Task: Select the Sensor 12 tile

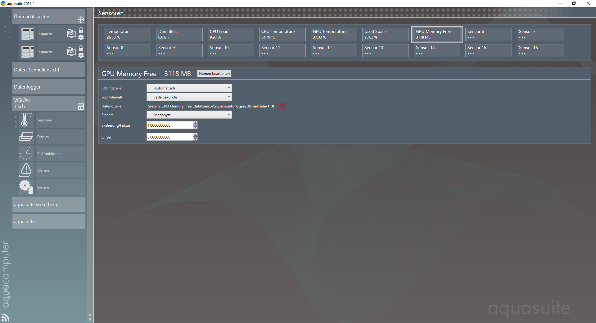Action: [x=334, y=50]
